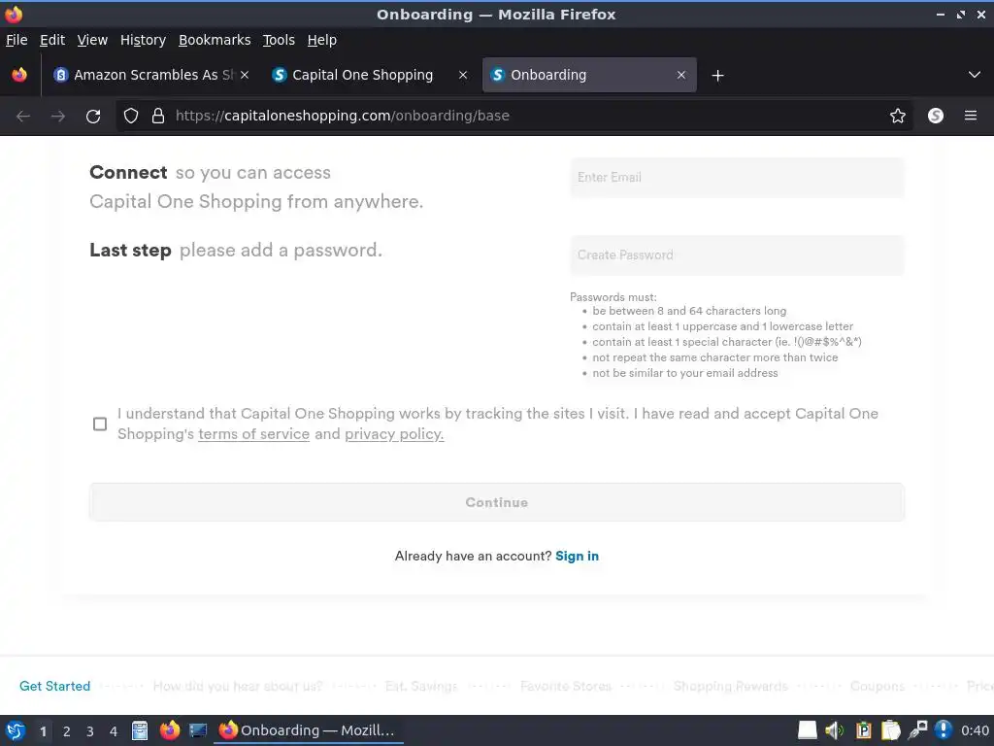Expand the list all tabs chevron
The height and width of the screenshot is (746, 994).
pos(975,75)
